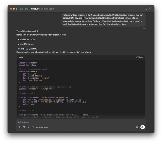This screenshot has height=143, width=162.
Task: Jump to bottom with down arrow button
Action: (81, 114)
